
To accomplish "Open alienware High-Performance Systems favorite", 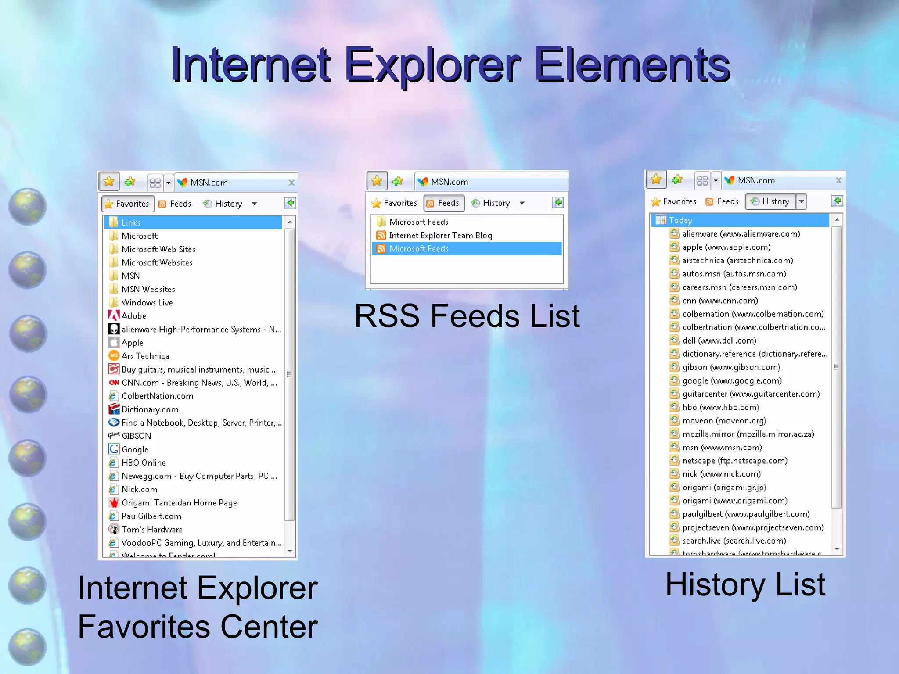I will click(193, 329).
